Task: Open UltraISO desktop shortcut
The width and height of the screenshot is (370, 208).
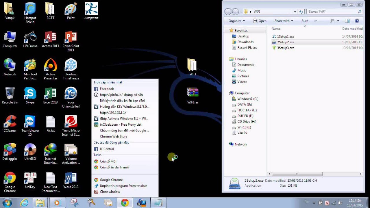Action: tap(30, 152)
